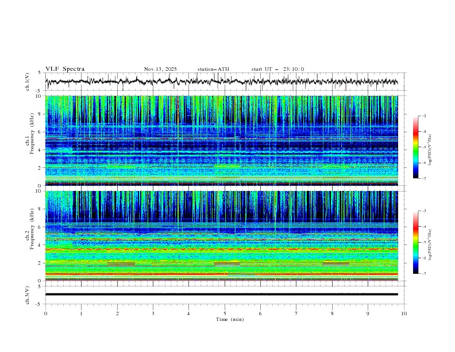Click the ch.1 spectrogram panel

(x=222, y=141)
